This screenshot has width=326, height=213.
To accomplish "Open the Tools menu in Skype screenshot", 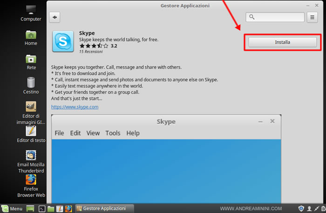I will (113, 133).
